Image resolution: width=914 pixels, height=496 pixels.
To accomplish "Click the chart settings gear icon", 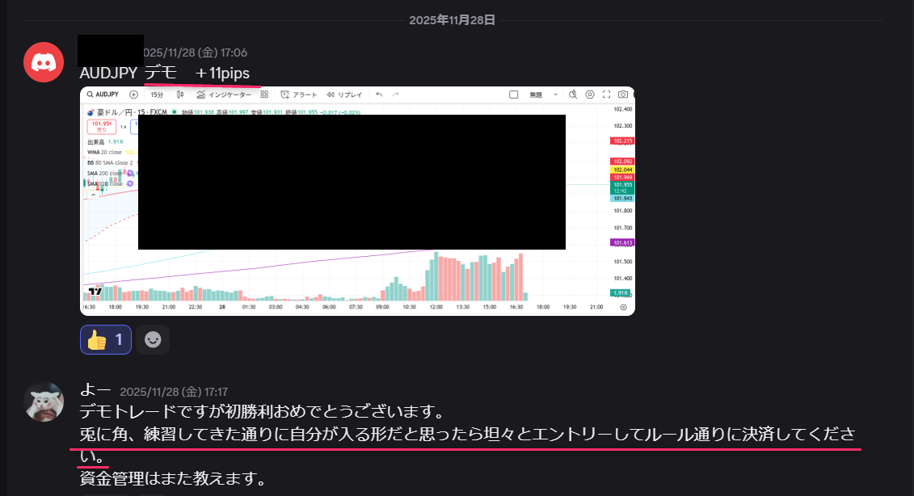I will [590, 95].
